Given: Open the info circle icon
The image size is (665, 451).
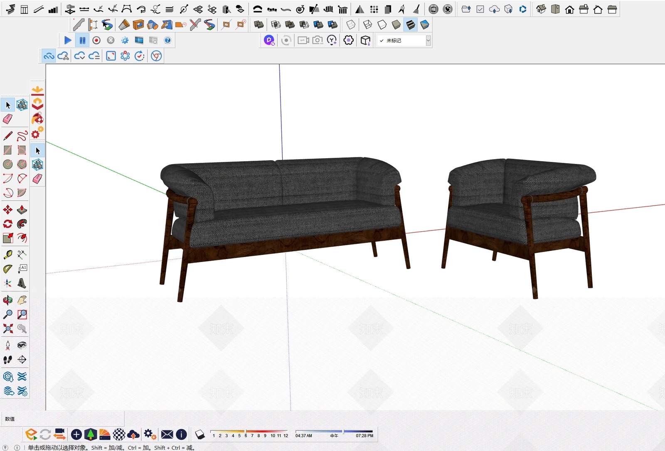Looking at the screenshot, I should (181, 434).
